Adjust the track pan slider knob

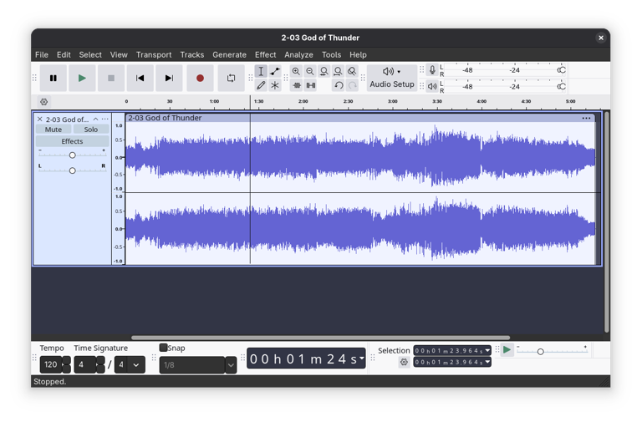coord(72,170)
